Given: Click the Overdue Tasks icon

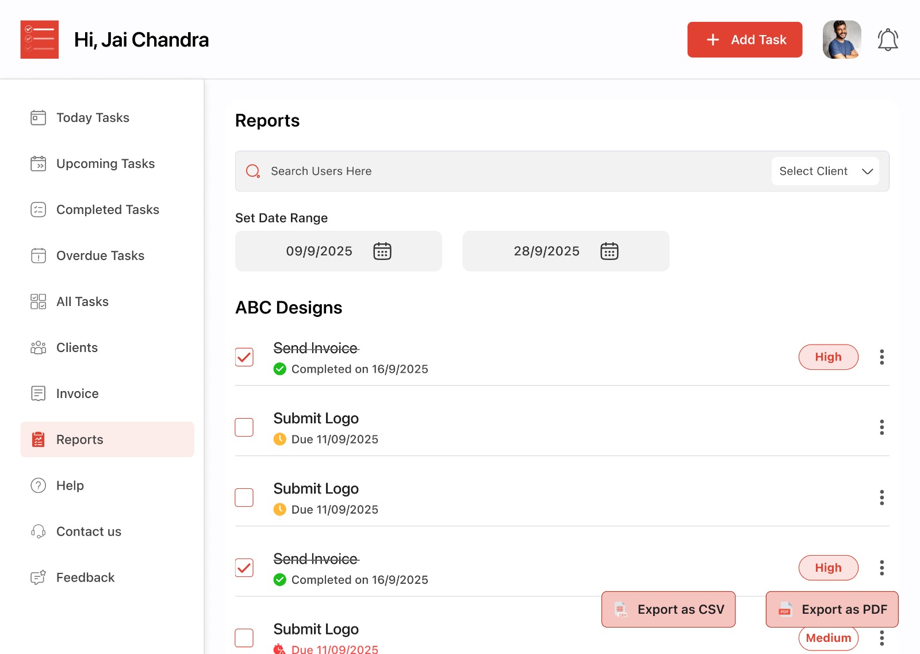Looking at the screenshot, I should (x=37, y=255).
